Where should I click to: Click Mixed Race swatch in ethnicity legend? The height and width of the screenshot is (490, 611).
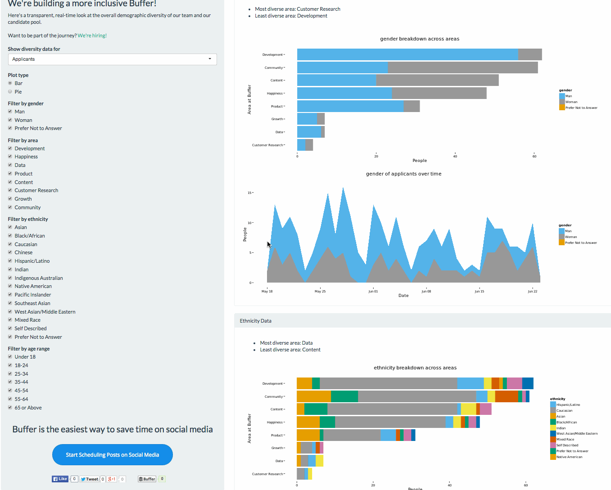(553, 439)
